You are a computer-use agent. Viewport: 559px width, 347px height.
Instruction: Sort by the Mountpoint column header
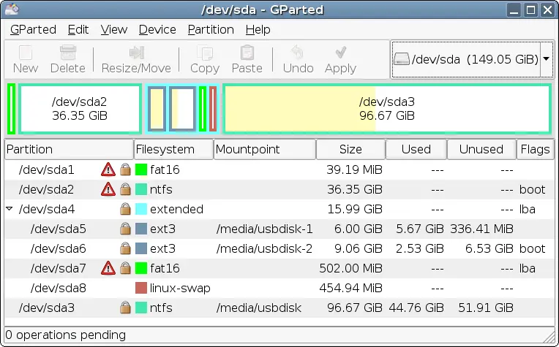[x=265, y=149]
